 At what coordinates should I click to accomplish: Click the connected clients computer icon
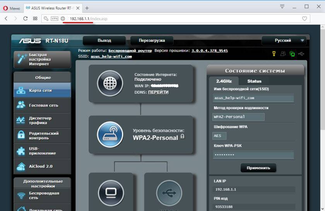tap(111, 193)
